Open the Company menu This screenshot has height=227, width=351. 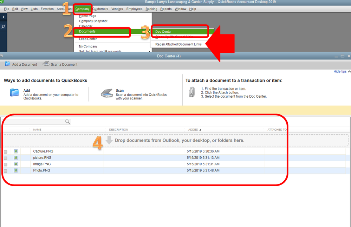coord(82,9)
